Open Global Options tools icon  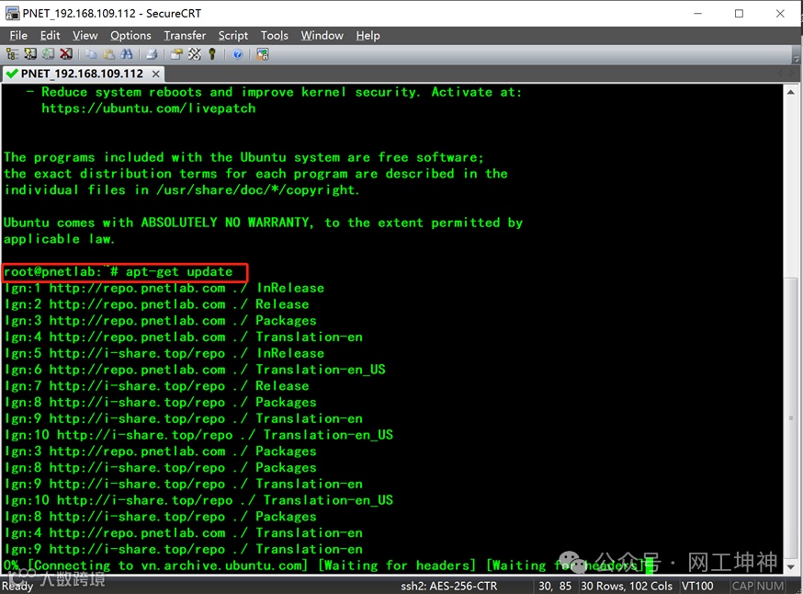[194, 54]
